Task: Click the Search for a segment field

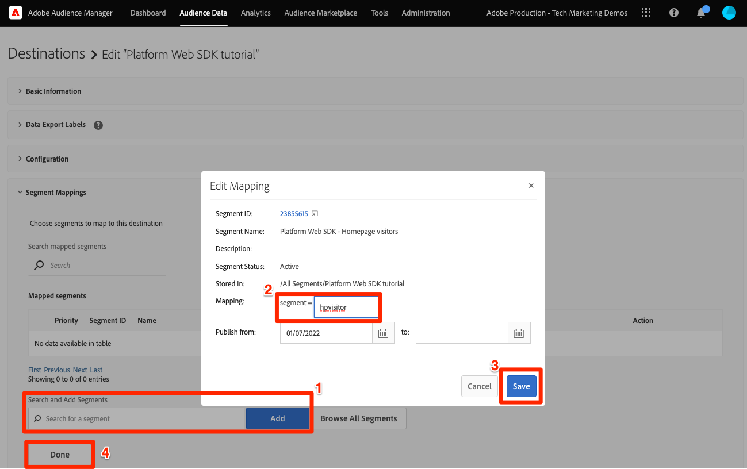Action: pyautogui.click(x=136, y=418)
